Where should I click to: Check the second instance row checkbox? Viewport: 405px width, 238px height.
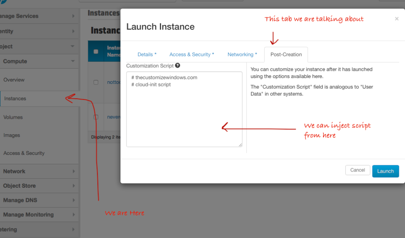pyautogui.click(x=96, y=117)
